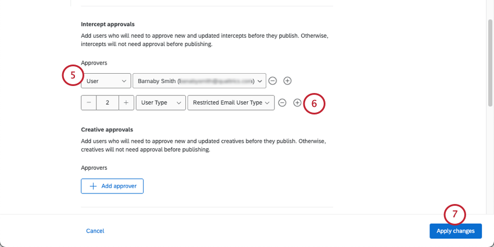Expand the Barnaby Smith user dropdown

199,80
